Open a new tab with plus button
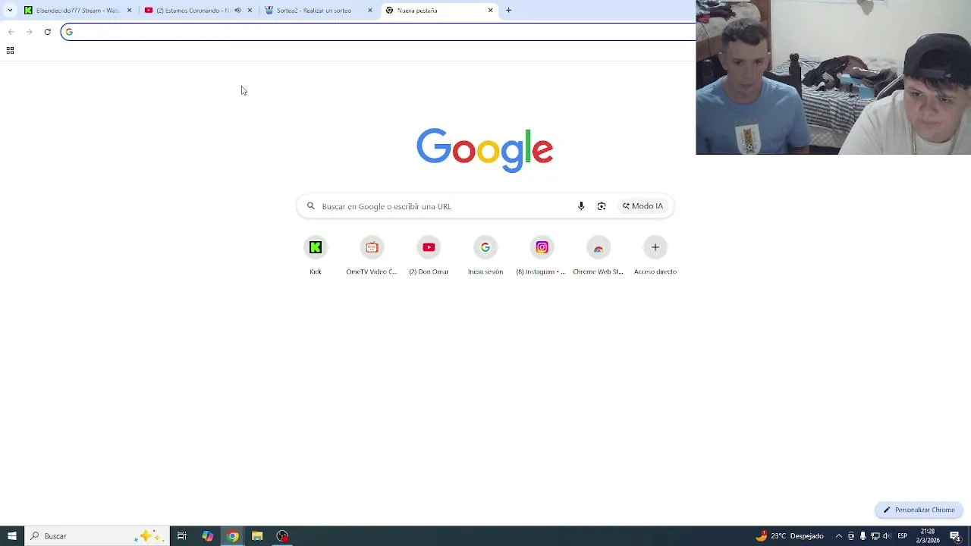 tap(509, 11)
